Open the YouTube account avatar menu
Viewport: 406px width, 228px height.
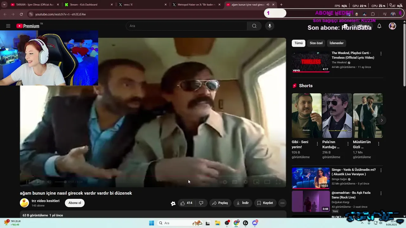392,26
